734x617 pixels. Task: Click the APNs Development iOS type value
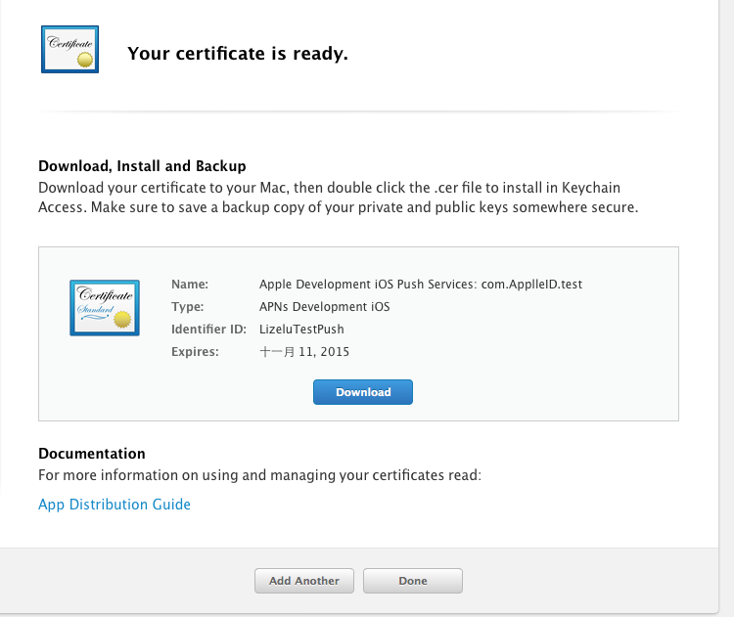click(324, 307)
